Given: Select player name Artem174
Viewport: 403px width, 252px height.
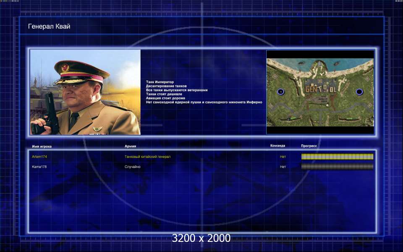Looking at the screenshot, I should click(39, 157).
